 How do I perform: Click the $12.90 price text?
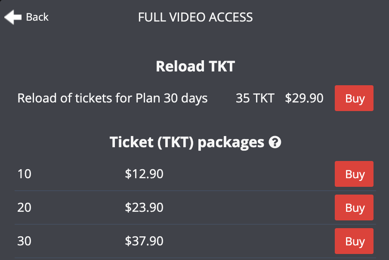pos(144,174)
